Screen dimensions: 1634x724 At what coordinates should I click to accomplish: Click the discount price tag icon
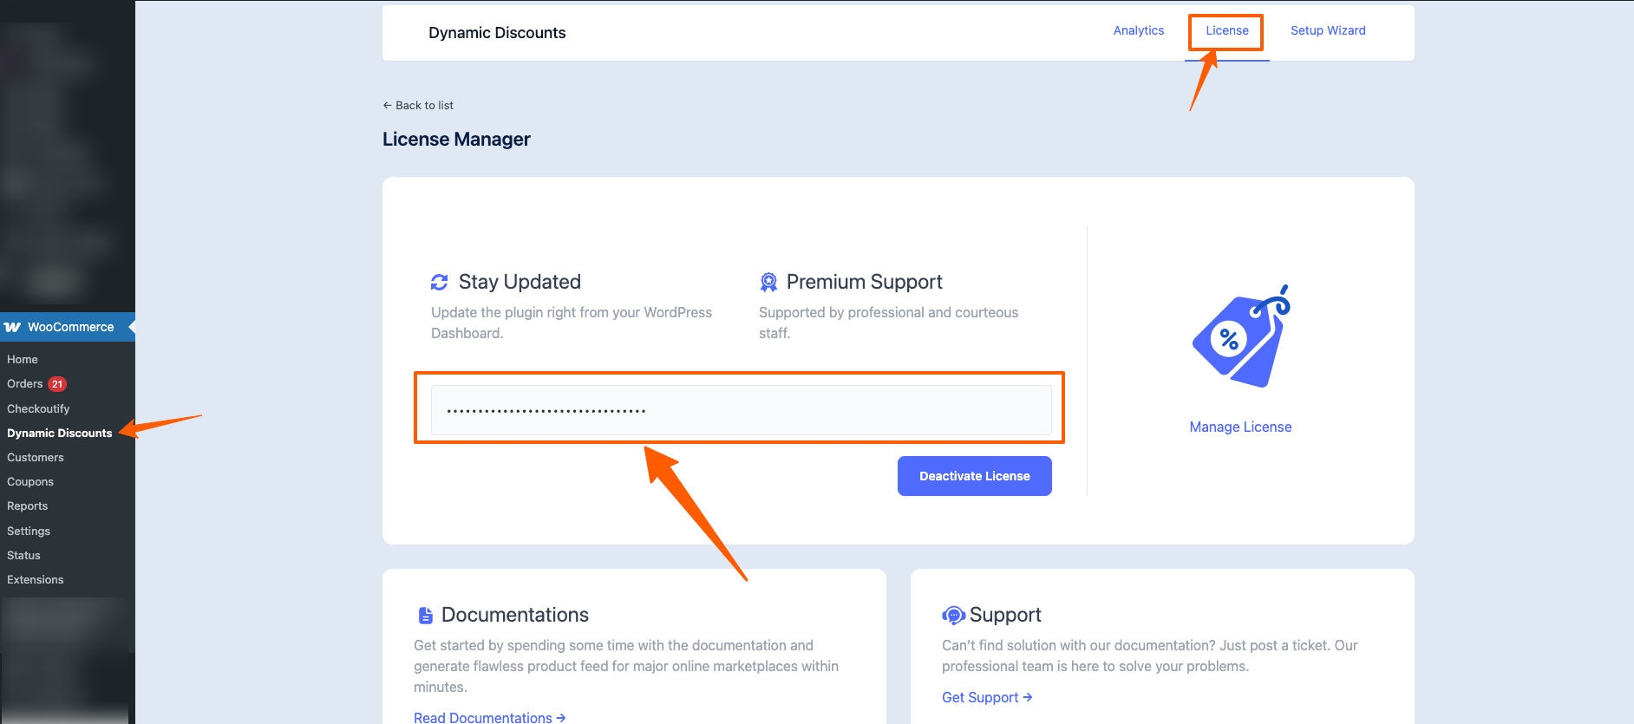1240,336
